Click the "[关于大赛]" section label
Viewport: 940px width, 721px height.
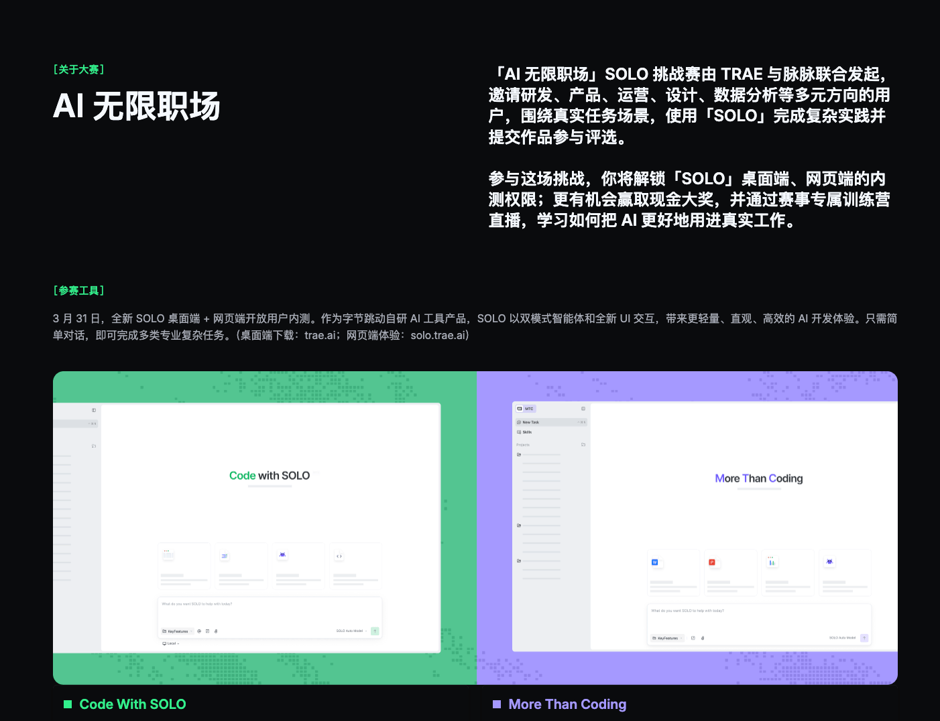[x=78, y=70]
